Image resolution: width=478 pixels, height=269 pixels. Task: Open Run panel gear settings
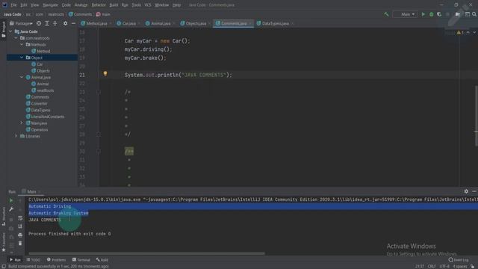[466, 191]
